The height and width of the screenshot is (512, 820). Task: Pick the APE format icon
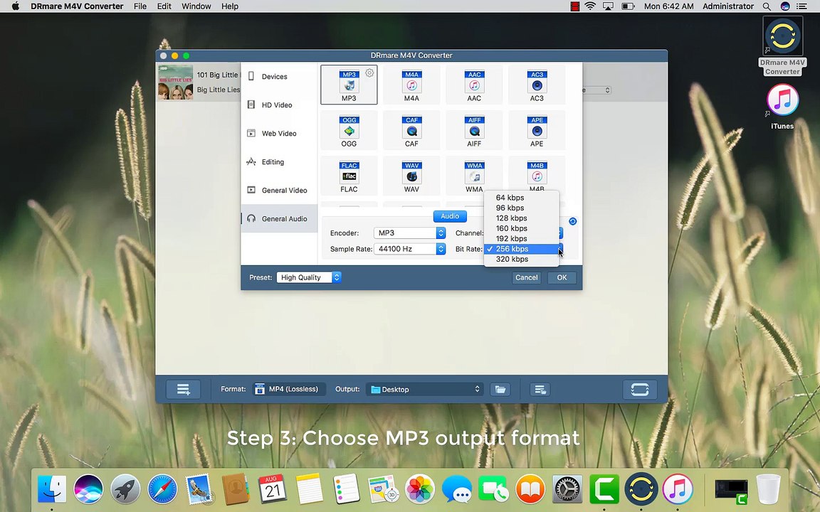pos(537,130)
